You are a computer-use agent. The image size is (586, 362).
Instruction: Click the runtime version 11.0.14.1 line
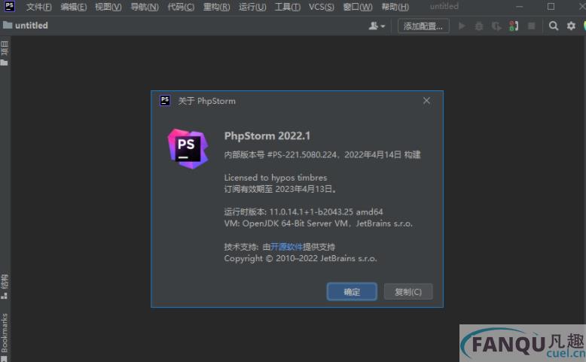(x=304, y=211)
